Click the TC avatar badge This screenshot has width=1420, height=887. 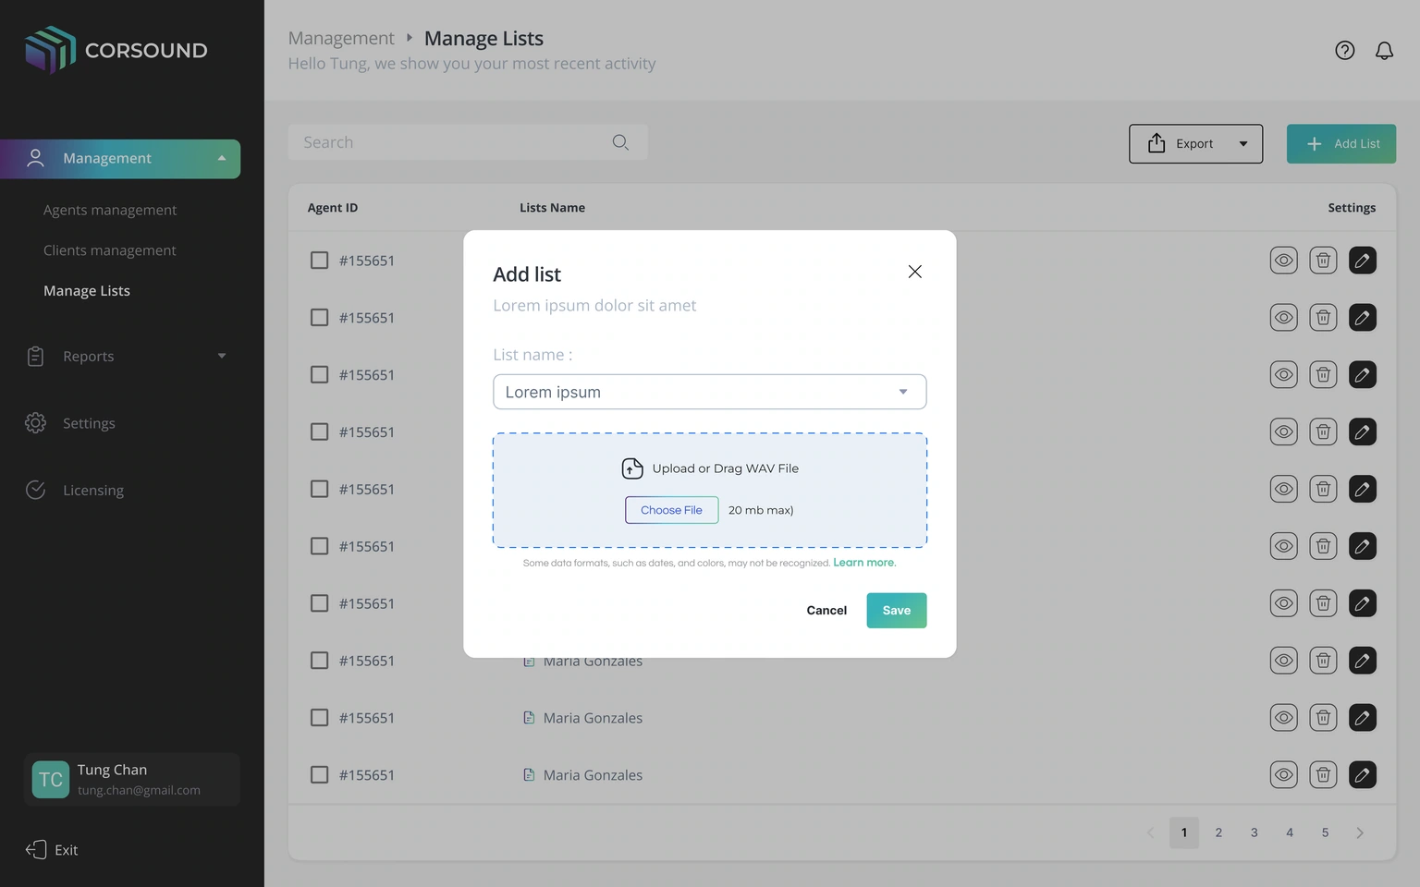[x=51, y=780]
